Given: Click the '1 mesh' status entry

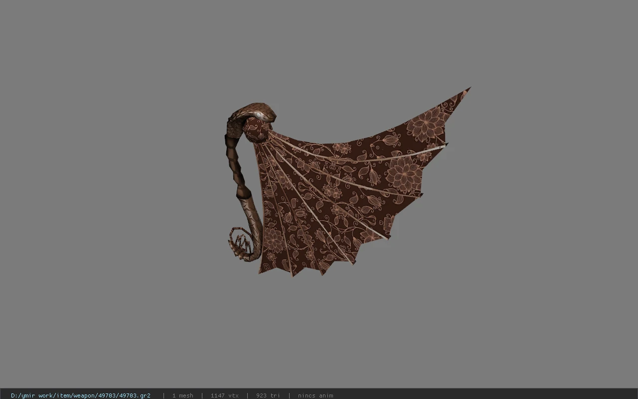Looking at the screenshot, I should coord(183,396).
